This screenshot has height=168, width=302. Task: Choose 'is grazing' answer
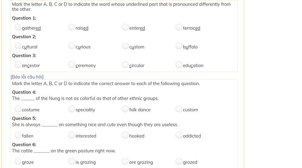pos(71,161)
